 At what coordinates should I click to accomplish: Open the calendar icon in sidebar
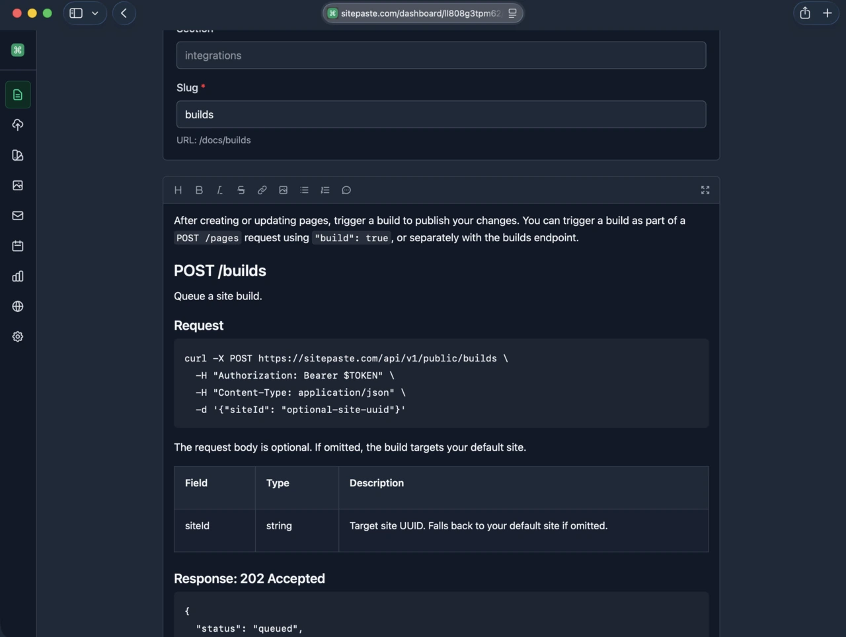coord(18,246)
